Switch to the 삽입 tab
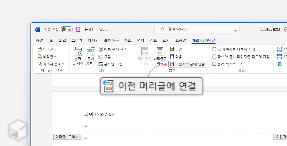This screenshot has width=287, height=146. tap(62, 40)
